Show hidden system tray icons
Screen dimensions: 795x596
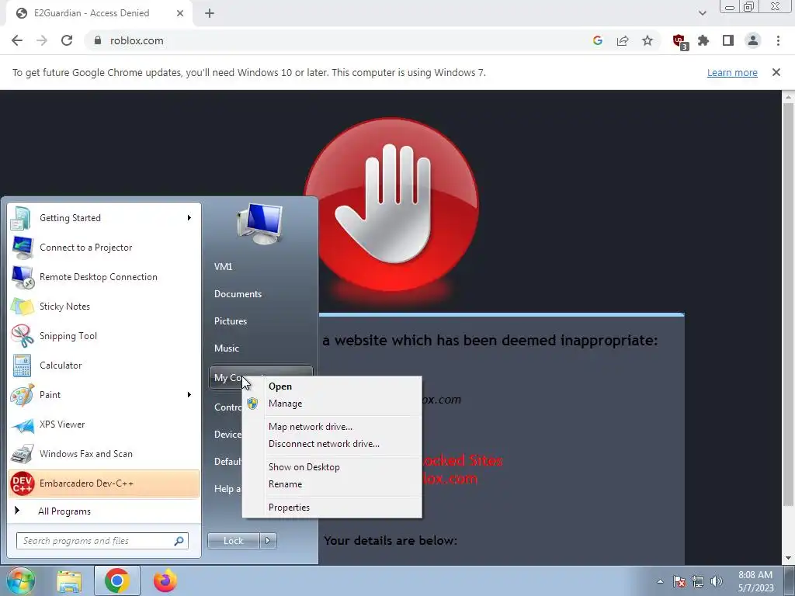tap(660, 581)
